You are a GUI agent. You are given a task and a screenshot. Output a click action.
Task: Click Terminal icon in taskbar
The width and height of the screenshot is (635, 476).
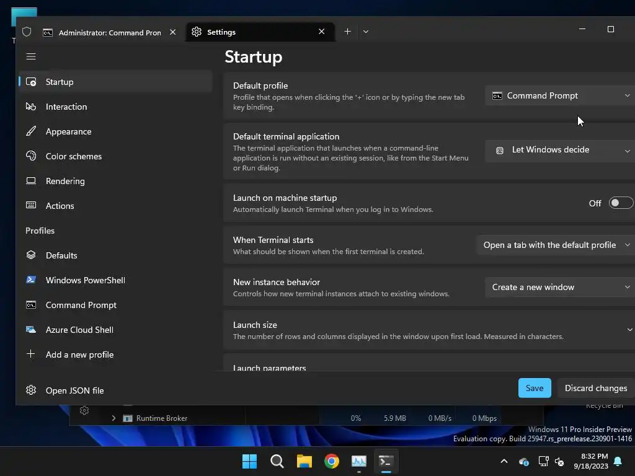[x=386, y=461]
